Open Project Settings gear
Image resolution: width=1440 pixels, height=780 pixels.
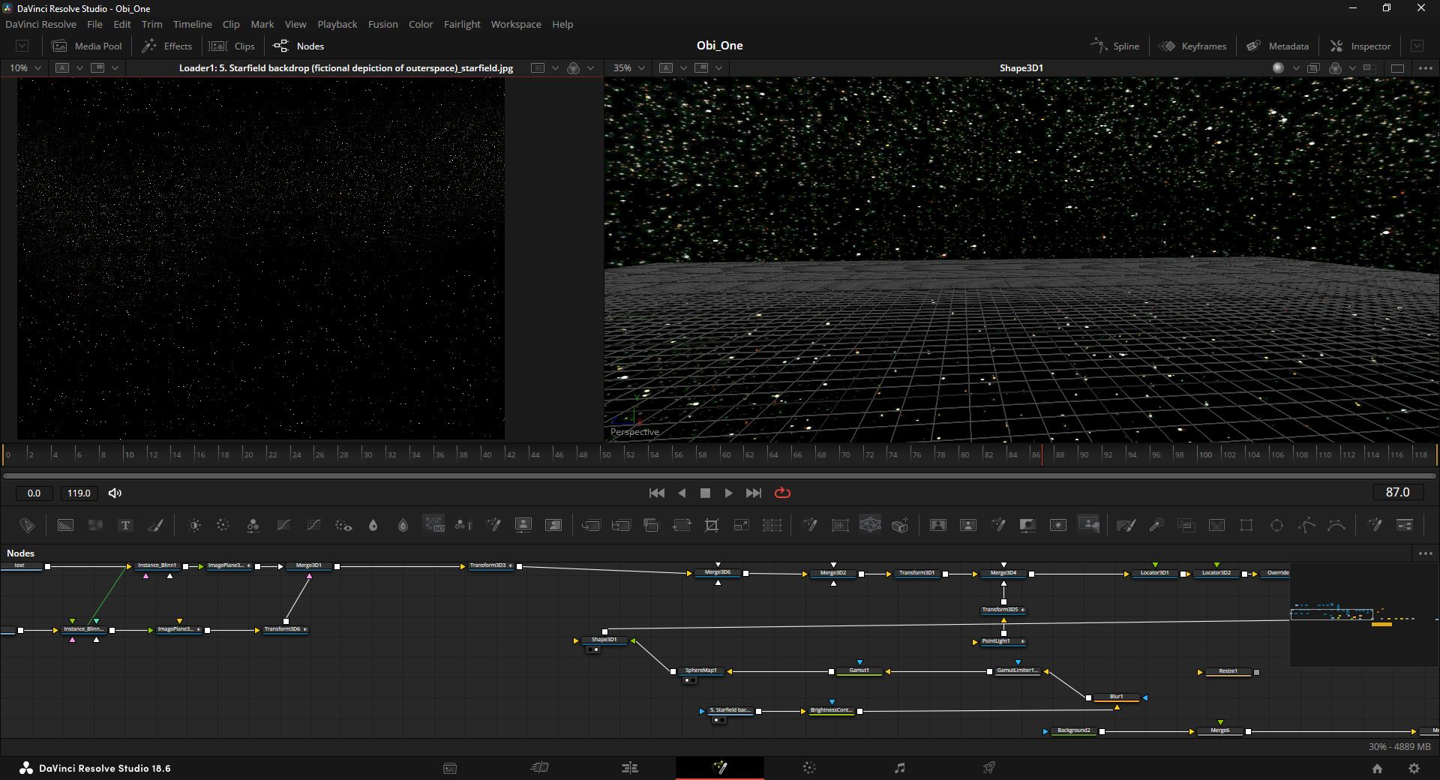[1414, 768]
